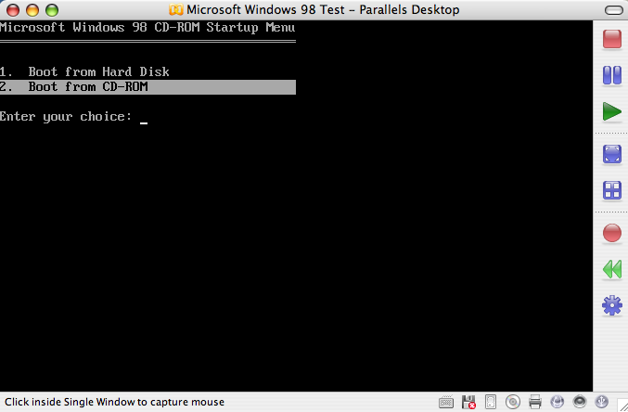Open the four-square window view icon
The image size is (628, 412).
coord(612,190)
